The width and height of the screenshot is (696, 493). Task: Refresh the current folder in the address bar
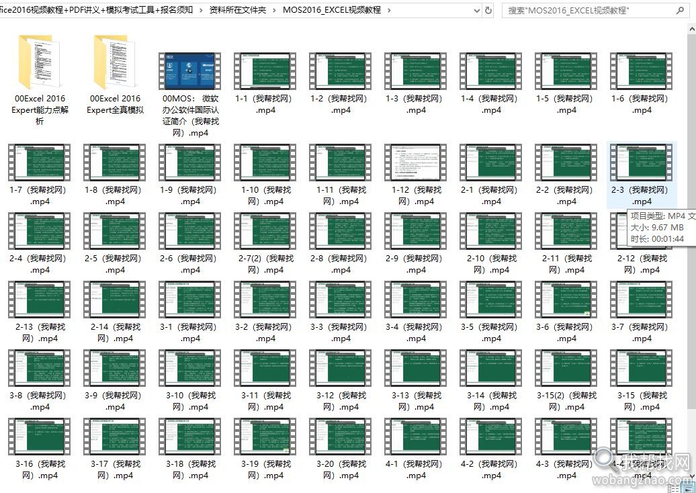488,10
